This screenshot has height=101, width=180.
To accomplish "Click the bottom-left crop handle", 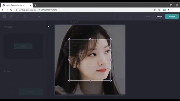I will (69, 81).
